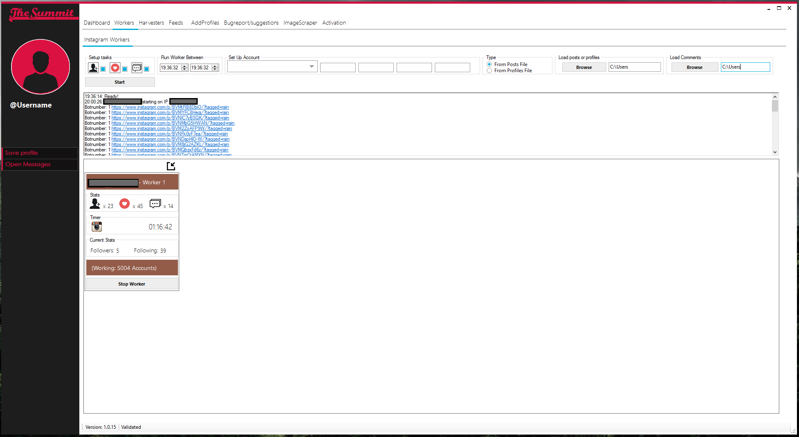This screenshot has height=437, width=799.
Task: Open the BVMYFC8Heqj Instagram link
Action: 170,112
